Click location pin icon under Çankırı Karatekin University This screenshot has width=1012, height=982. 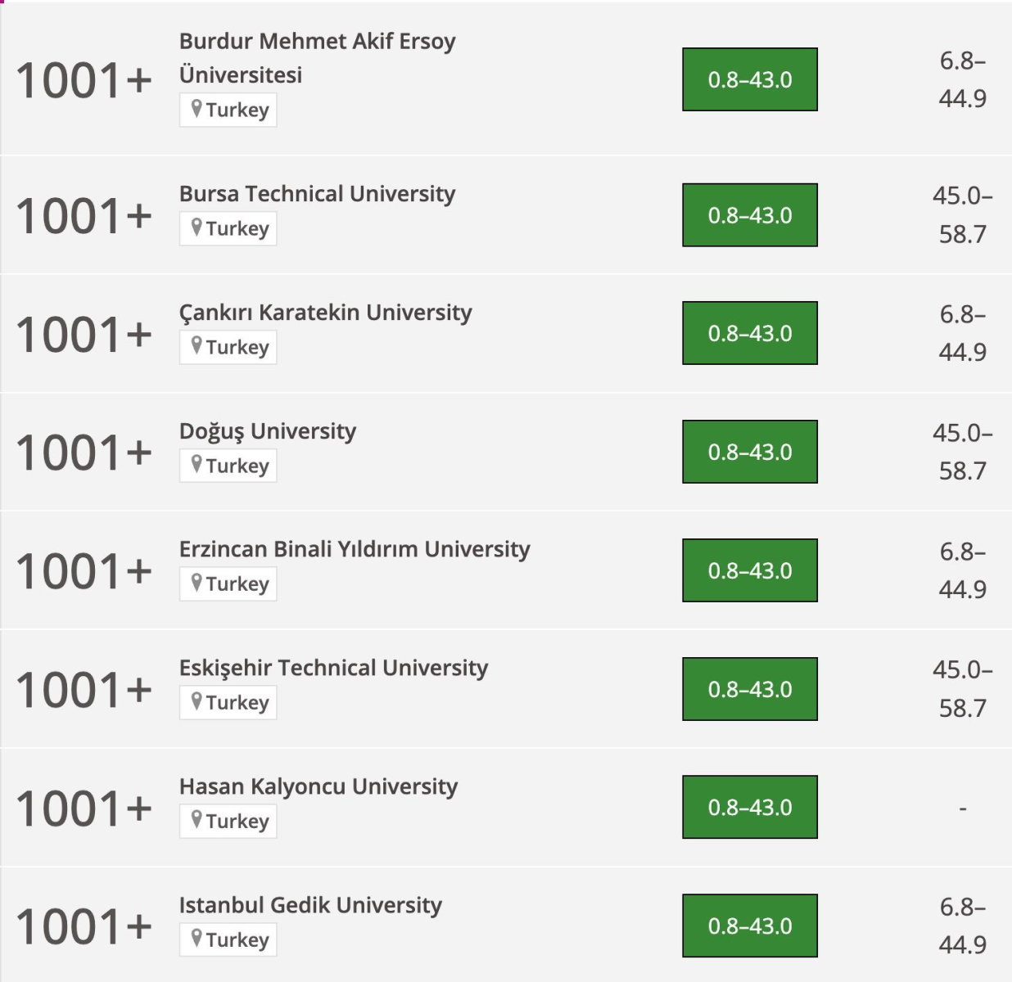pos(197,346)
